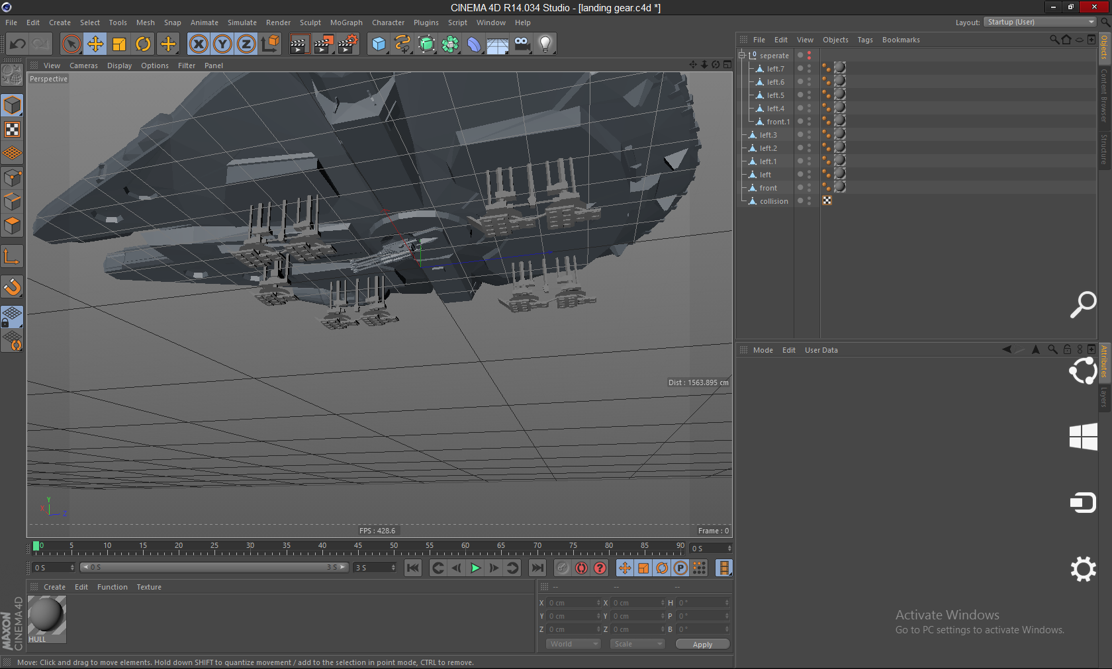The image size is (1112, 669).
Task: Open the Simulate menu
Action: 242,22
